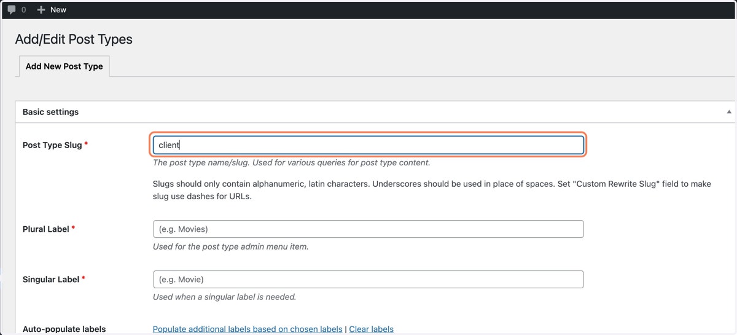Open the New menu in admin bar
The width and height of the screenshot is (737, 335).
pos(52,10)
